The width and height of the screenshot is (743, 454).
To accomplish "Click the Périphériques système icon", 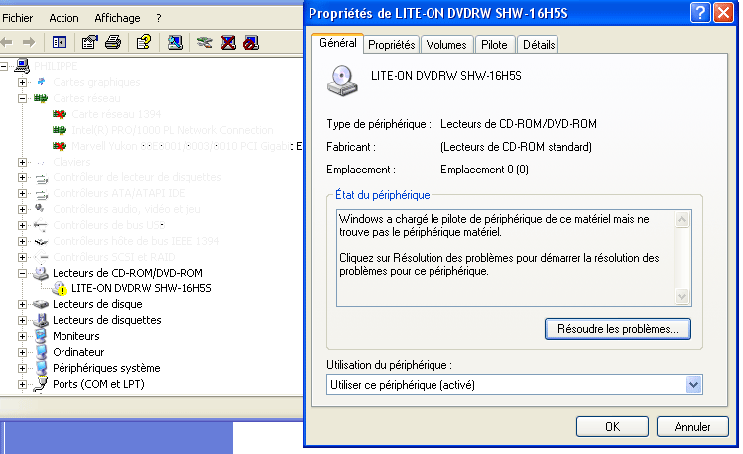I will click(x=42, y=368).
